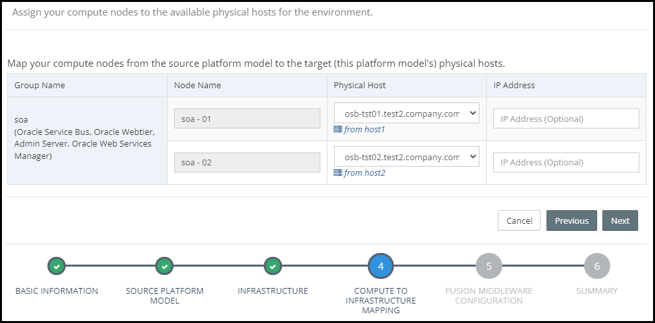Open the Physical Host dropdown for soa - 01
Viewport: 655px width, 323px height.
tap(406, 113)
